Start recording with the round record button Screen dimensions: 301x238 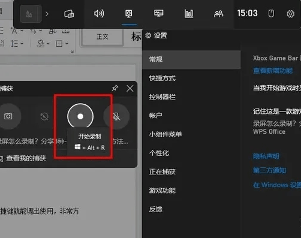(80, 116)
